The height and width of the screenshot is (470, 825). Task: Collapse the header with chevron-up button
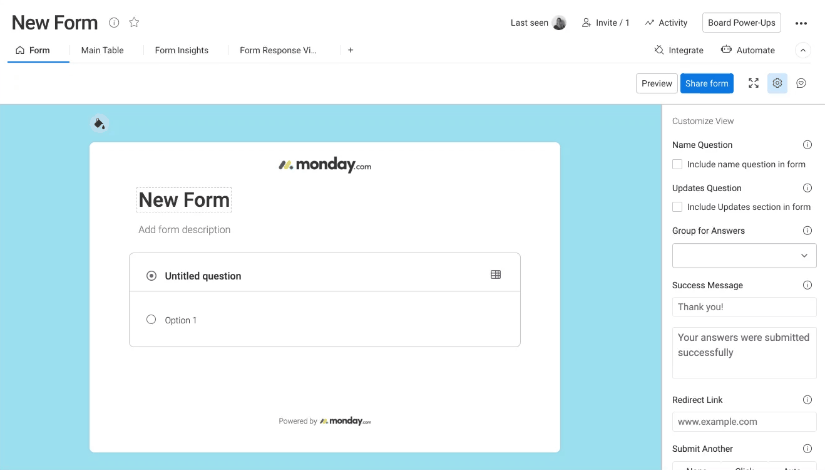click(x=802, y=50)
